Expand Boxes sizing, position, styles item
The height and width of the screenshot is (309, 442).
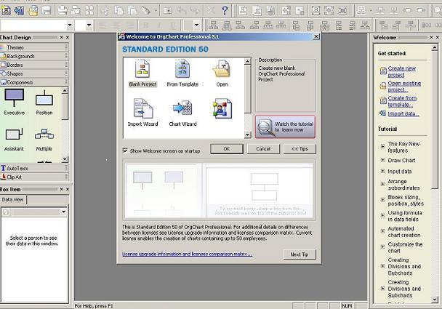tap(383, 200)
